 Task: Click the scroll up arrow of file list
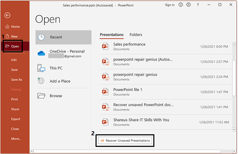point(234,44)
